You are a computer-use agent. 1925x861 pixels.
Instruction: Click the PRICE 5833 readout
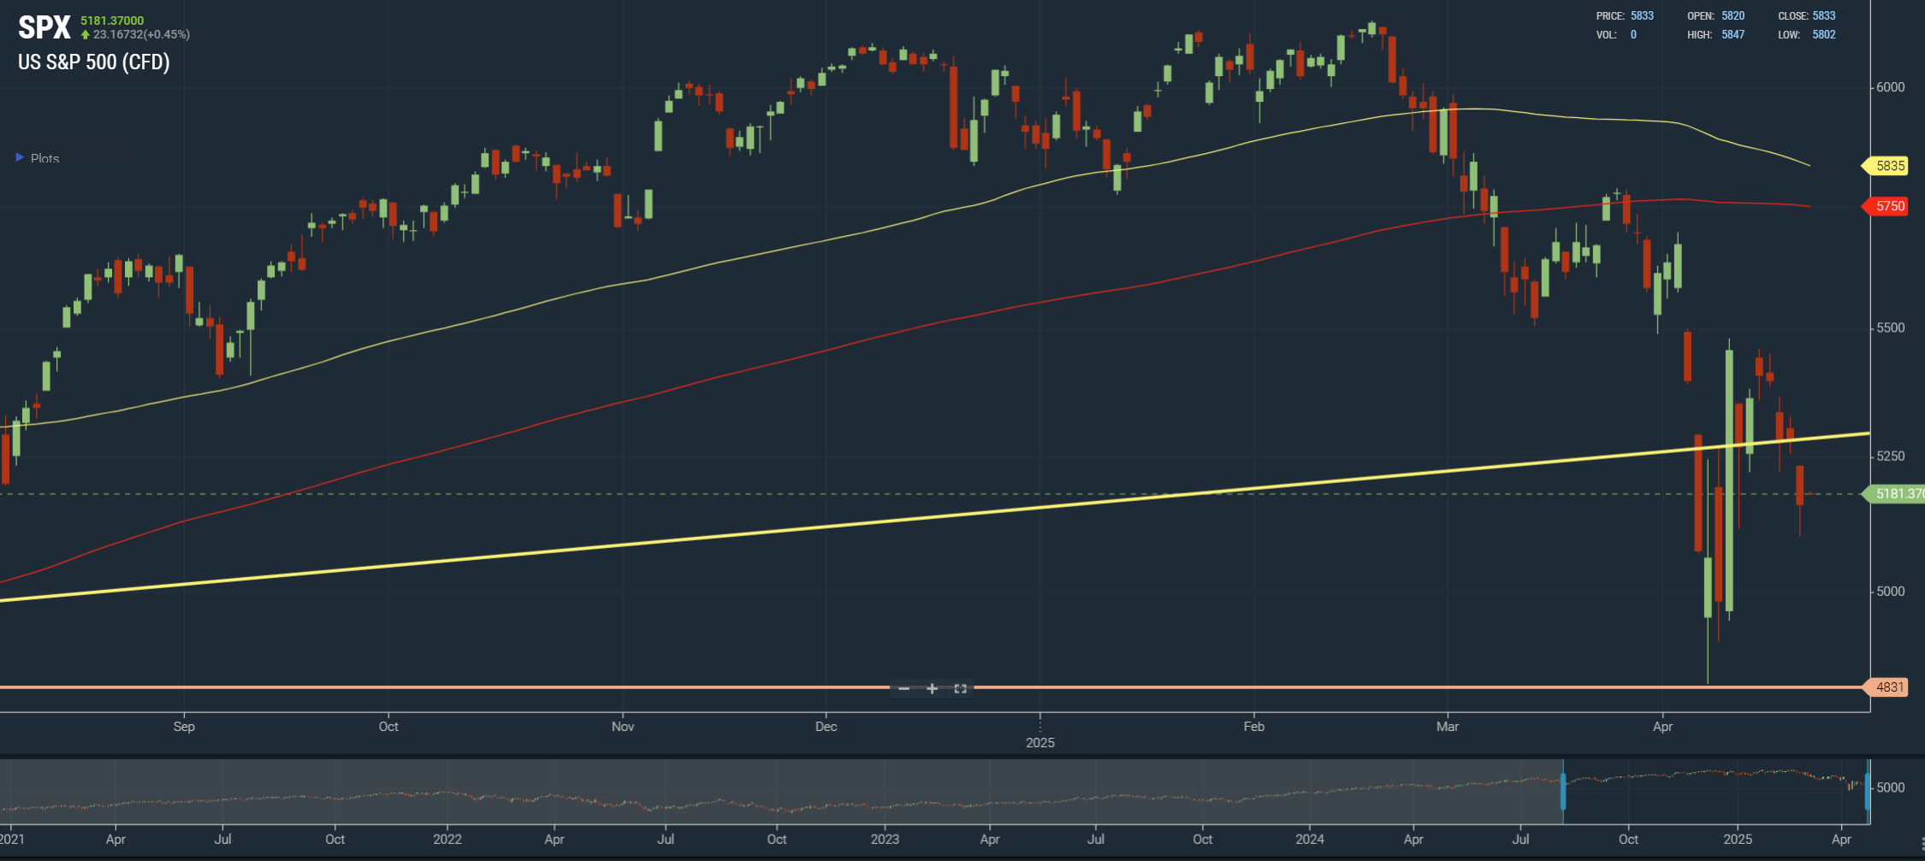(x=1625, y=15)
